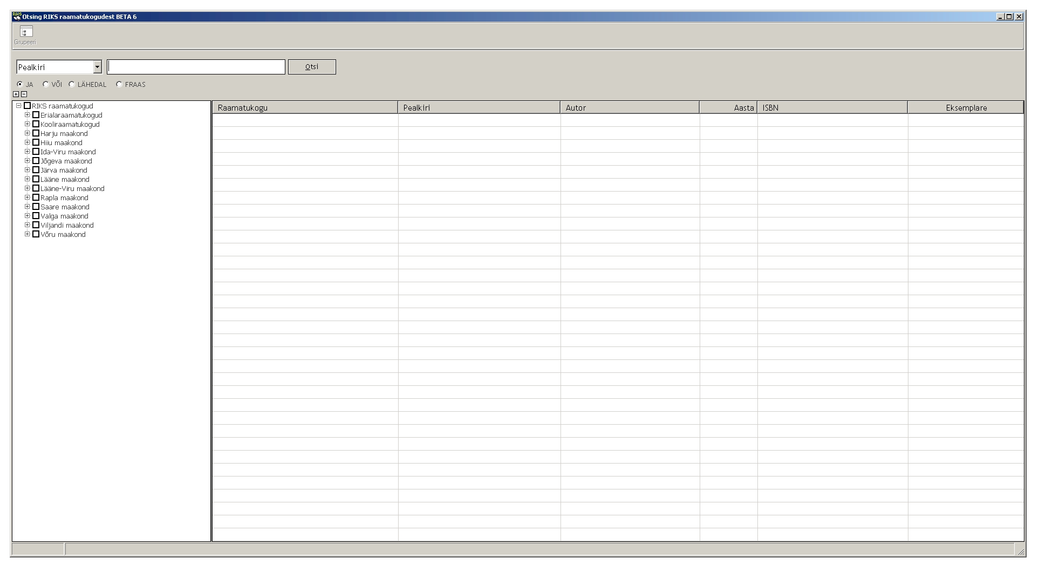
Task: Select the VÕI radio button
Action: pyautogui.click(x=46, y=84)
